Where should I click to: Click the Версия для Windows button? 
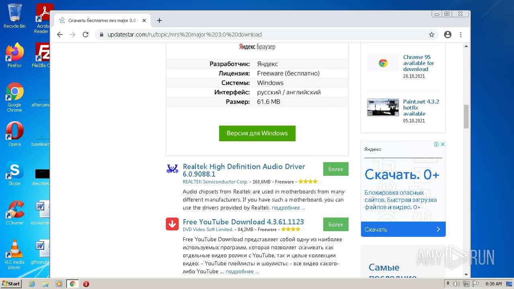[257, 133]
